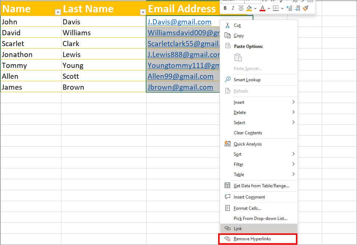
Task: Select the Format Painter icon
Action: click(305, 8)
